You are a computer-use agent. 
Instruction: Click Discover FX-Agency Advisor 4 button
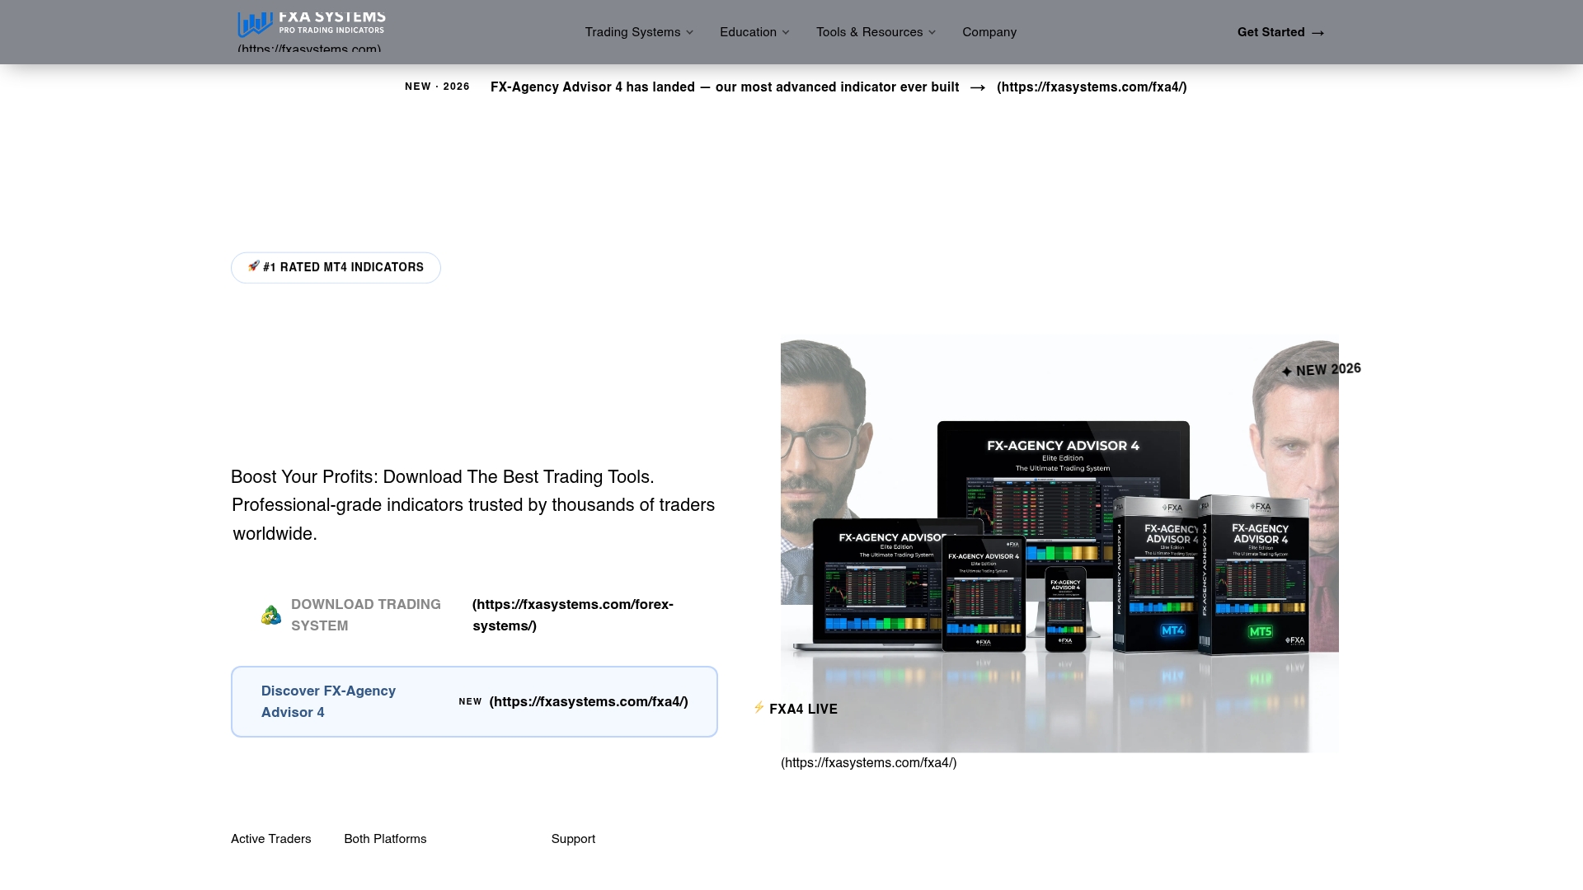(x=474, y=701)
